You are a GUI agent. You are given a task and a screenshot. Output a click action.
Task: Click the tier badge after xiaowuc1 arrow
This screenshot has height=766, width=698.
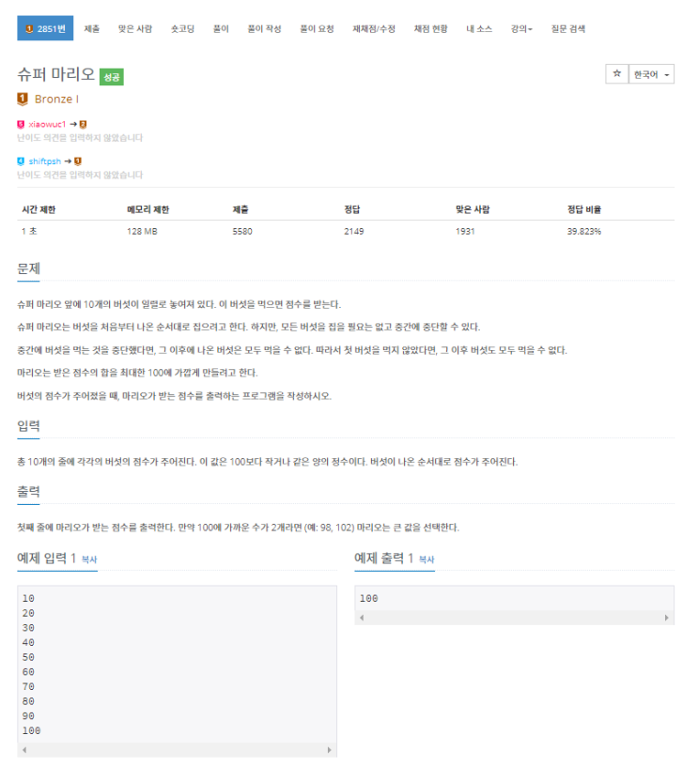(x=83, y=125)
